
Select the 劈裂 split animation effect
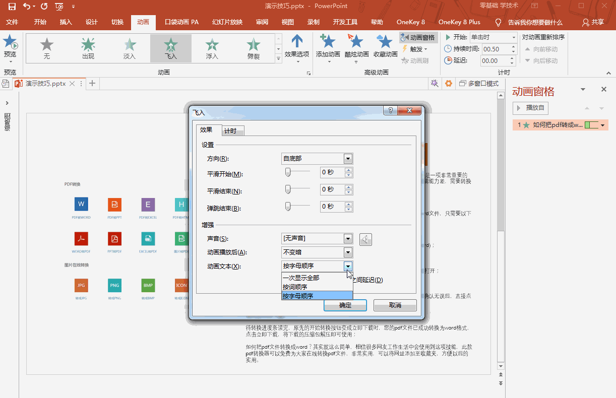point(254,48)
